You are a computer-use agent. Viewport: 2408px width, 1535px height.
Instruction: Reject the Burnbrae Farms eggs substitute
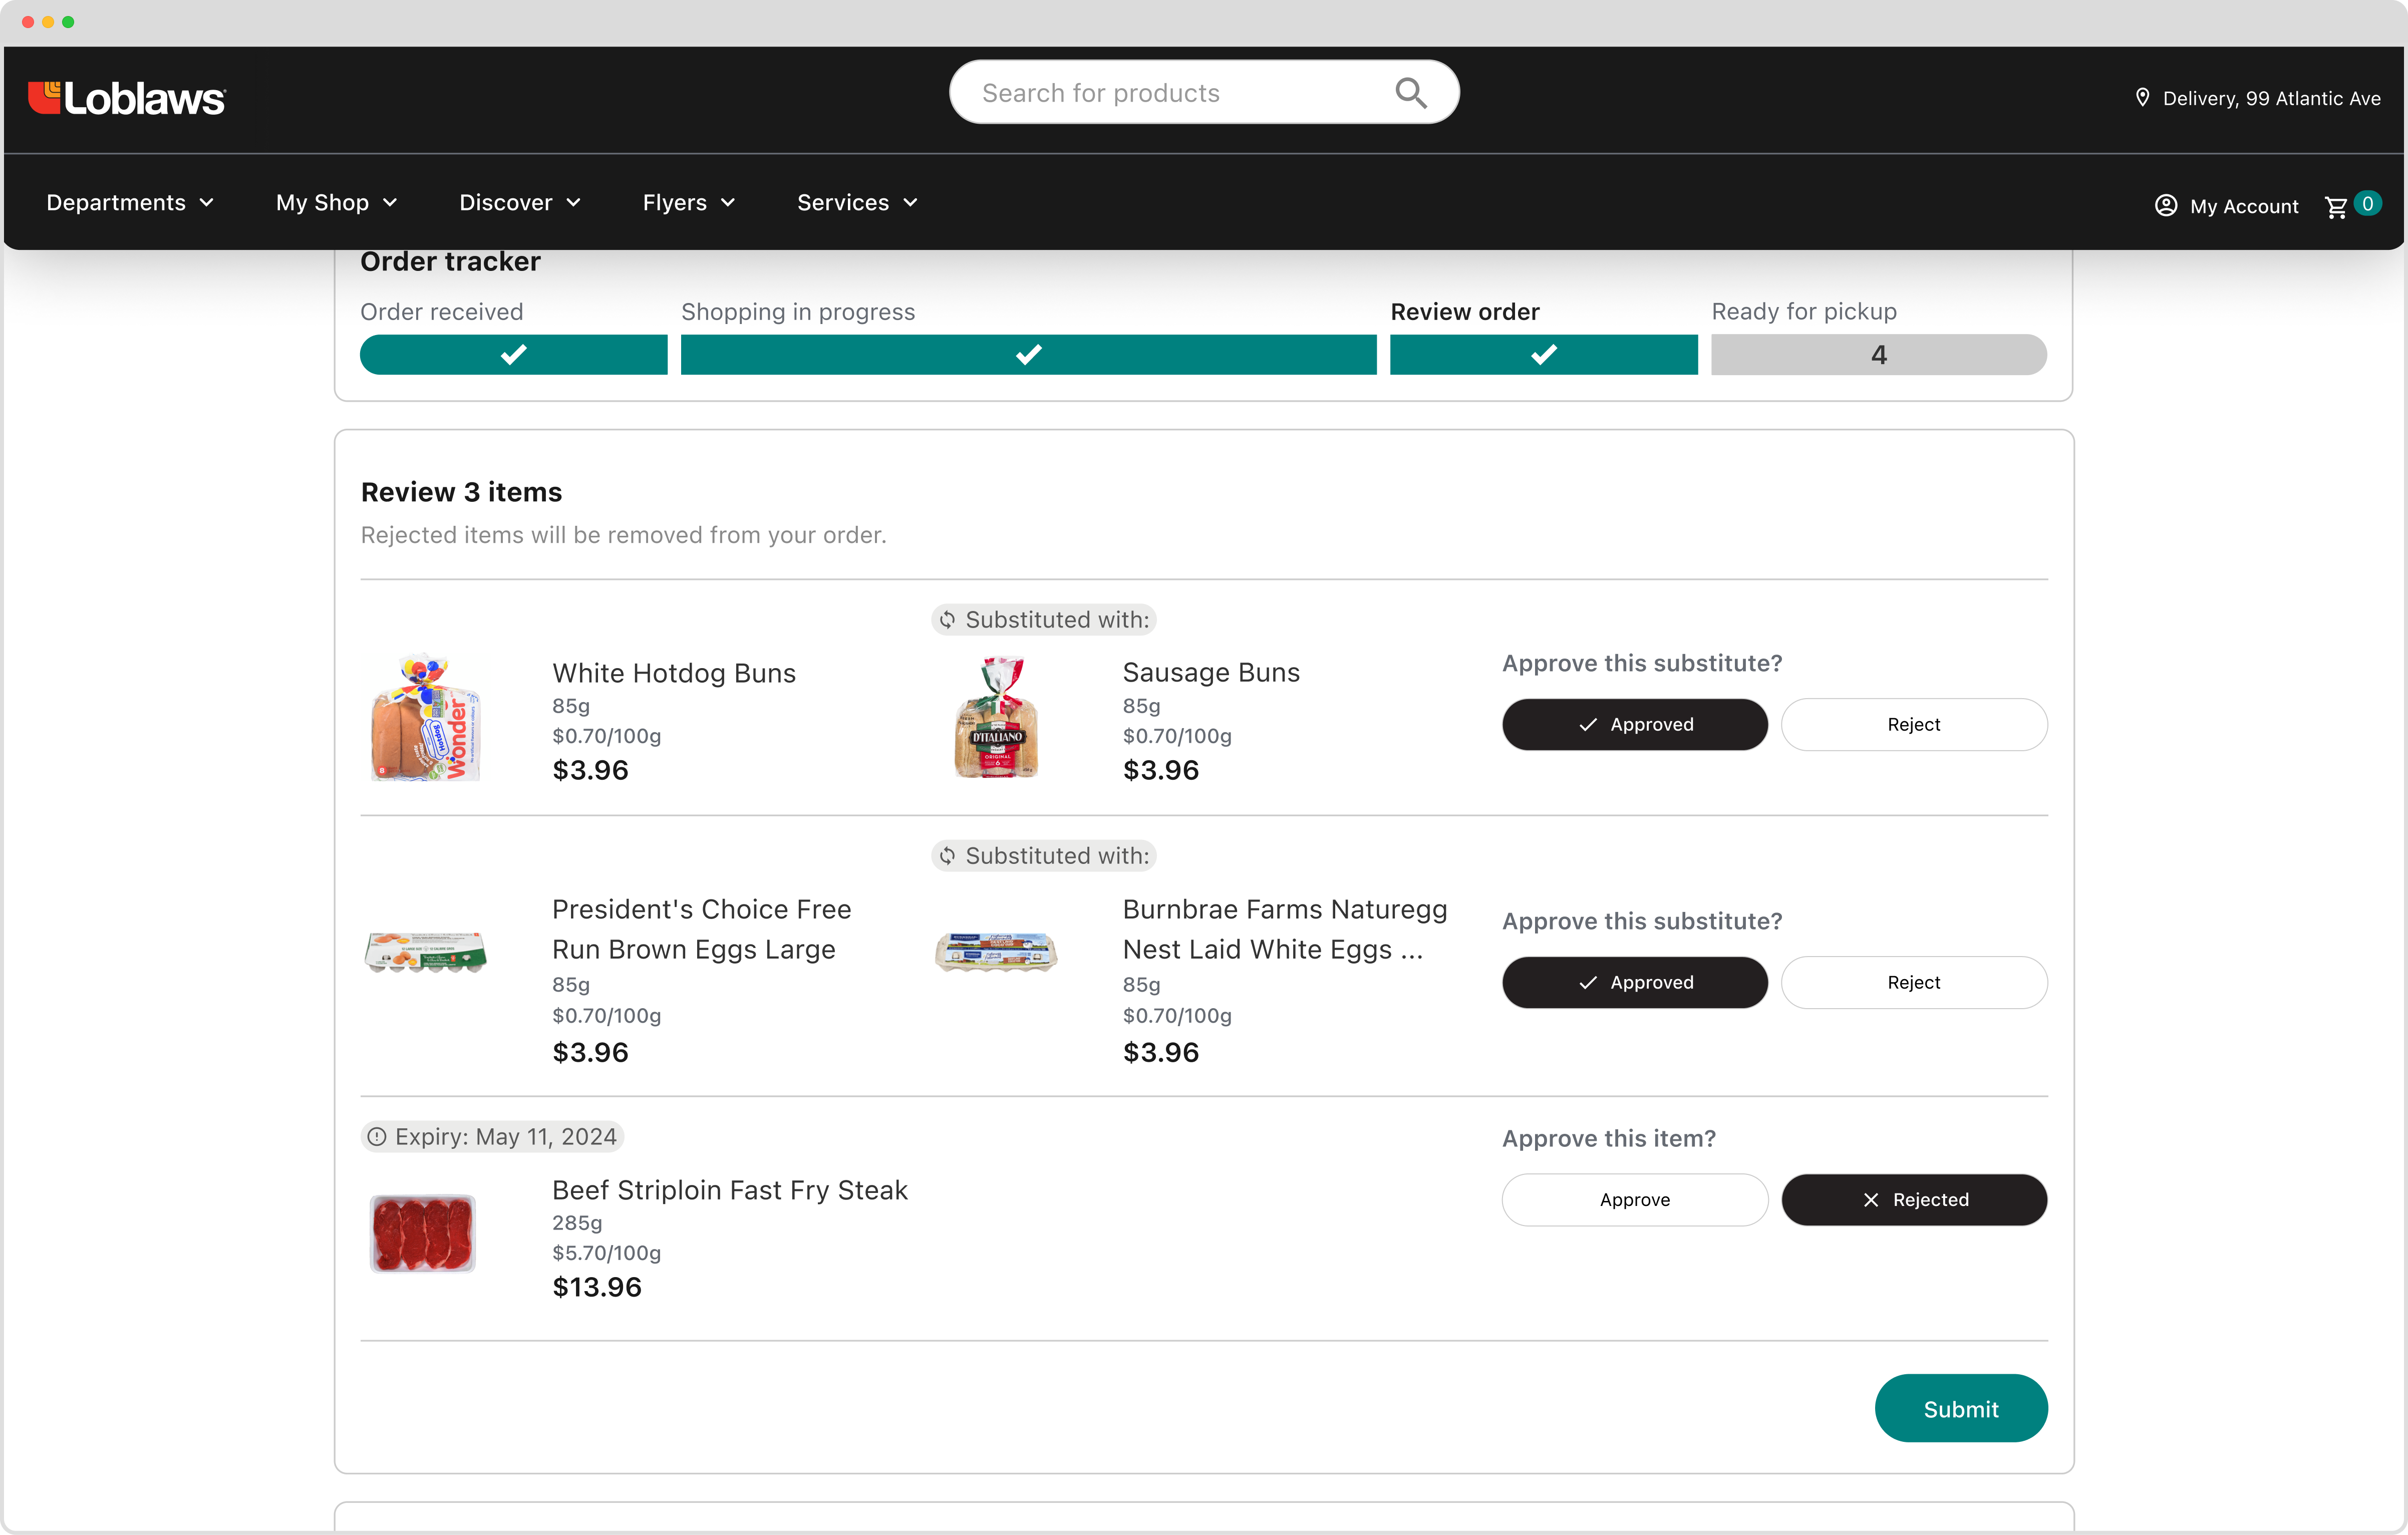[x=1913, y=982]
